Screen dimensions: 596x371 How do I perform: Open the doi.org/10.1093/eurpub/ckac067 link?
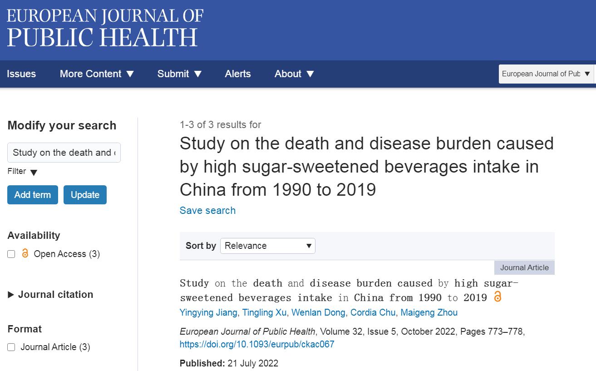click(257, 344)
